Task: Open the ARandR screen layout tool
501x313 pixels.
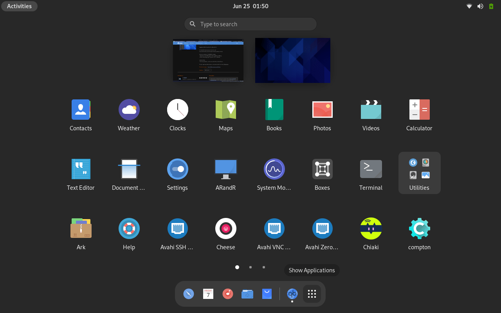Action: click(226, 169)
